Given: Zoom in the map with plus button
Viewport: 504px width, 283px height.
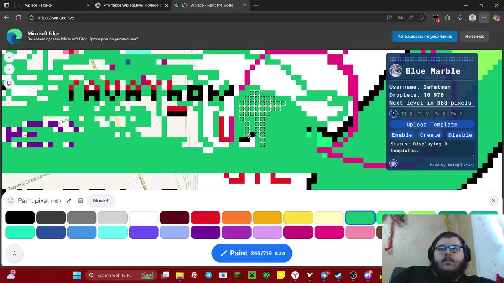Looking at the screenshot, I should click(9, 58).
